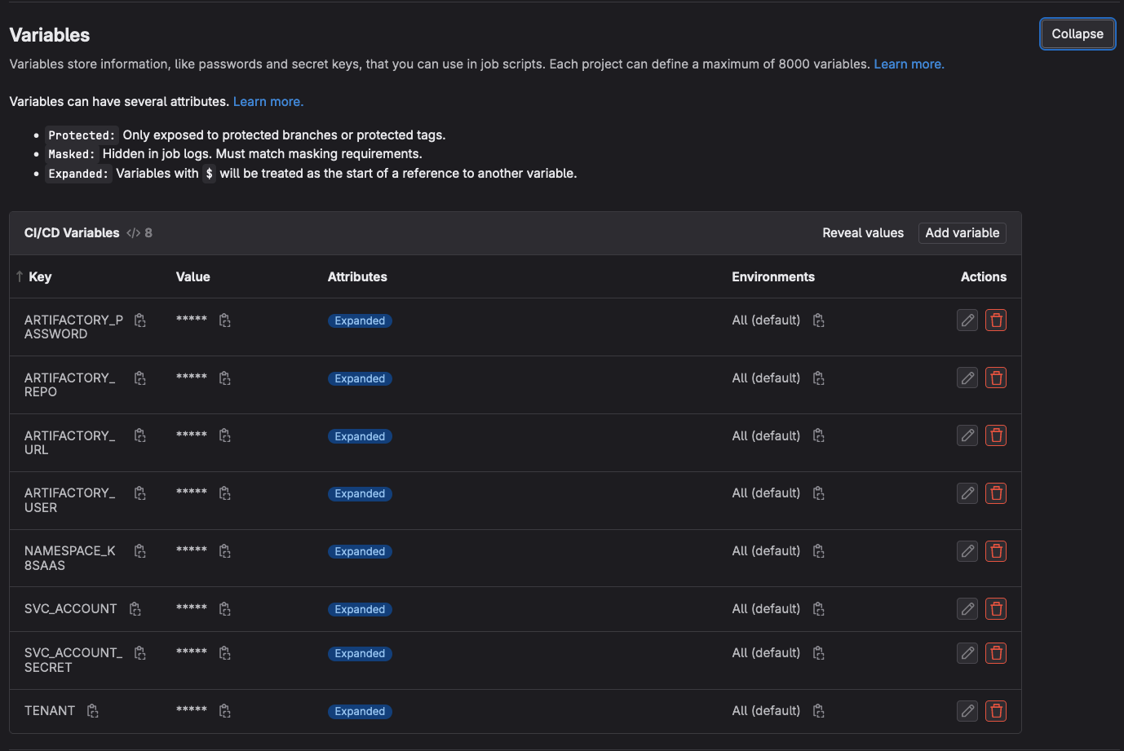Copy the ARTIFACTORY_REPO key name
The height and width of the screenshot is (751, 1124).
(x=140, y=378)
